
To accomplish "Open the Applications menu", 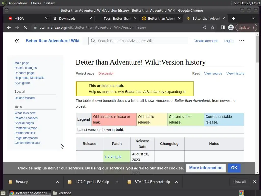I will pos(18,3).
